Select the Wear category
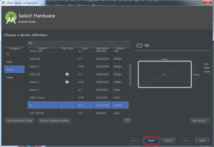 click(15, 62)
